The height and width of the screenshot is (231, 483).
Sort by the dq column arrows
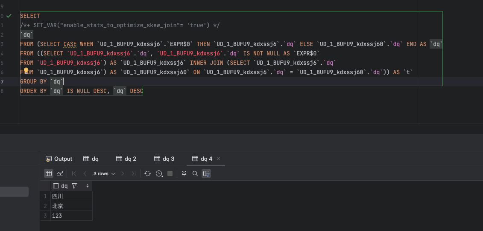coord(88,186)
